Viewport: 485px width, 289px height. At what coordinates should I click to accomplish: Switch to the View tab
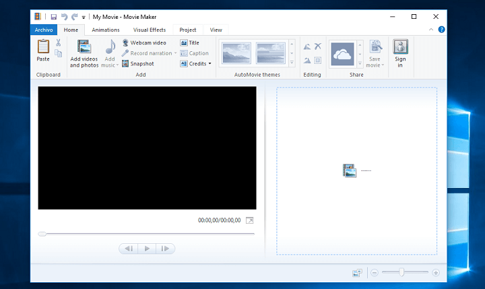pos(216,30)
